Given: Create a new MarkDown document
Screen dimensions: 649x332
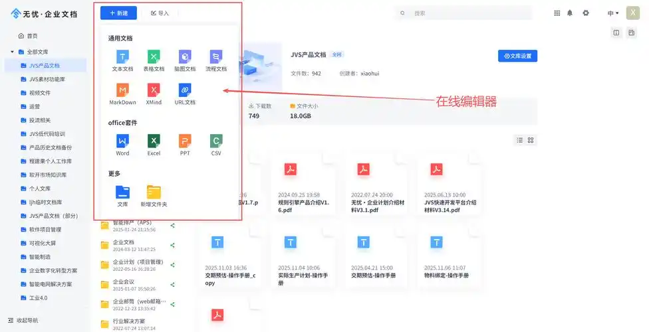Looking at the screenshot, I should coord(122,94).
